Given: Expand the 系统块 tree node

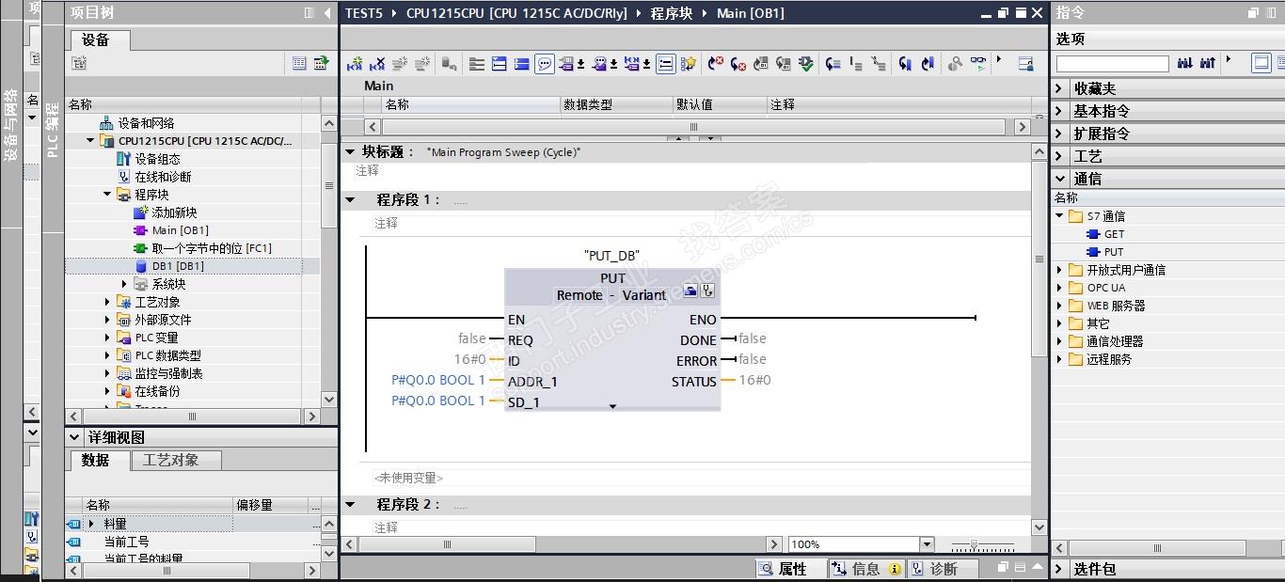Looking at the screenshot, I should tap(124, 284).
